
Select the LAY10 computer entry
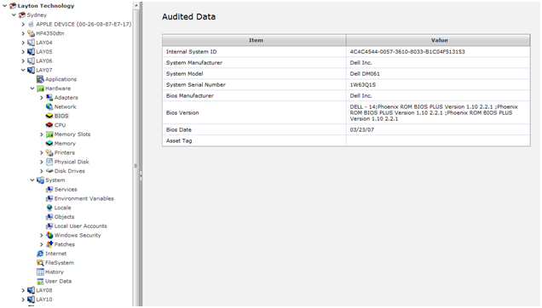click(x=44, y=299)
